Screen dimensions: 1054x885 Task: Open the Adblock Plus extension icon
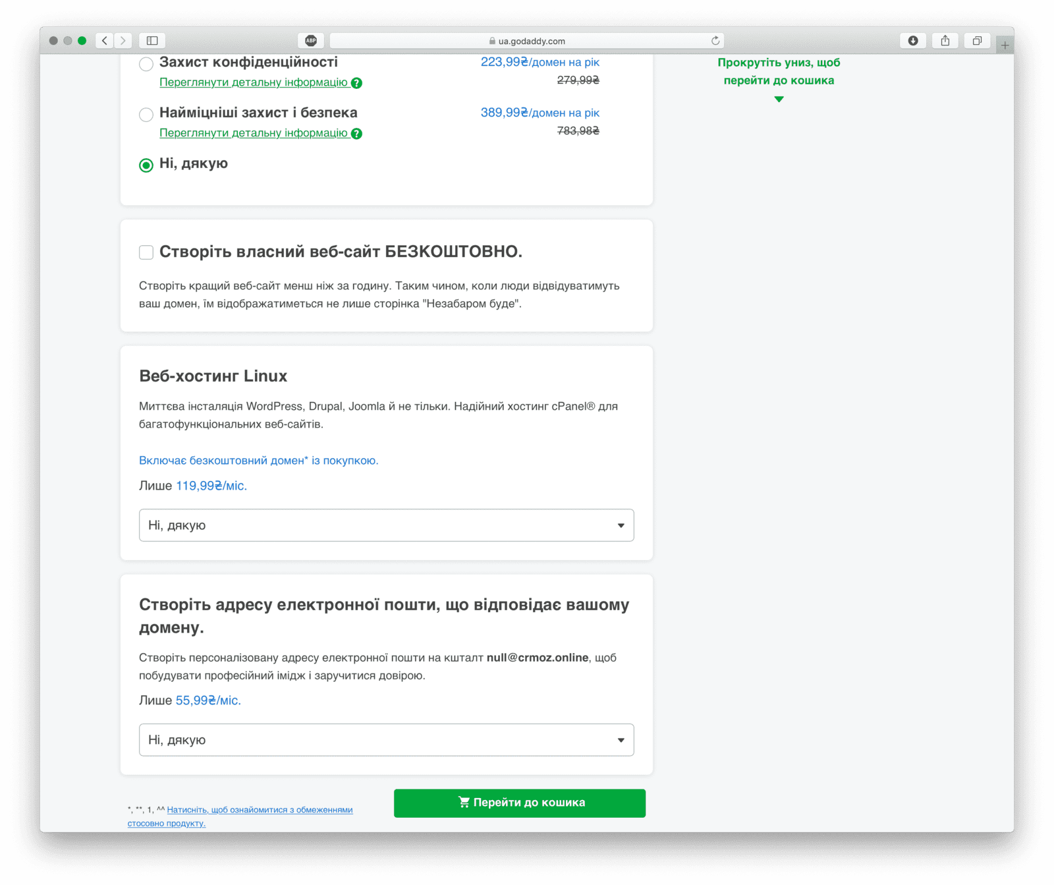pyautogui.click(x=311, y=41)
